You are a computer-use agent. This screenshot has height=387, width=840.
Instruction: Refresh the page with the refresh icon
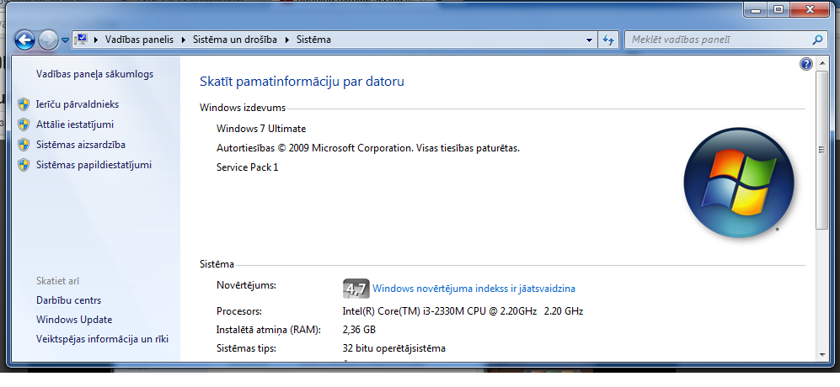tap(608, 40)
